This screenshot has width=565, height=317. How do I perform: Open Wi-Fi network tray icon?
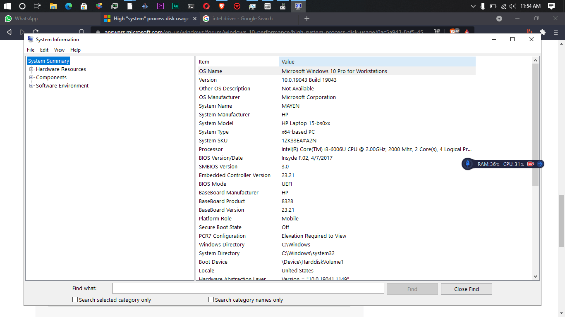[x=503, y=6]
